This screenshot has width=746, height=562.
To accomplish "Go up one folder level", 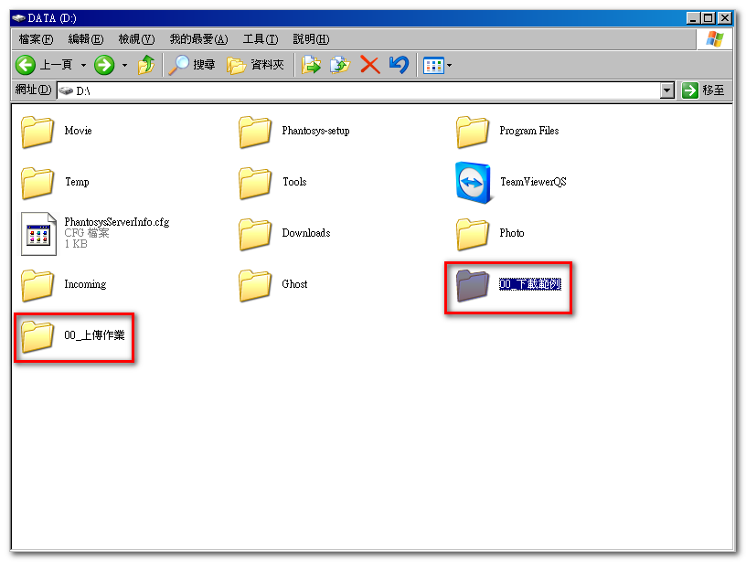I will (x=146, y=65).
